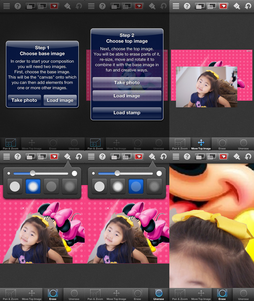Select soft white brush on the Unerase screen
This screenshot has height=301, width=254.
[x=117, y=186]
